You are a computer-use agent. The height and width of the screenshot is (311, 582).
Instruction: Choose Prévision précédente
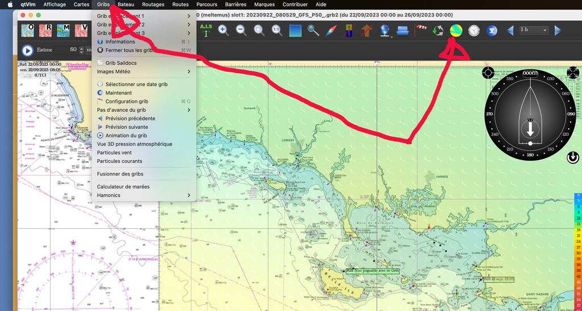coord(144,118)
